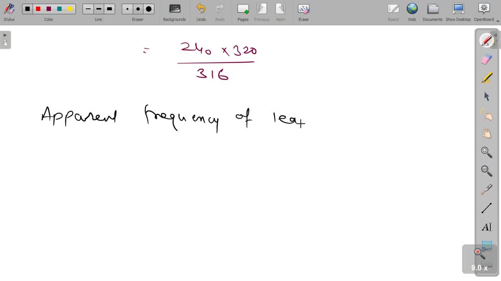Screen dimensions: 501x281
Task: Activate the Hand scroll tool
Action: (x=486, y=133)
